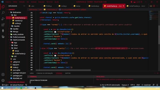Click Ln 36, Col 96 cursor position
This screenshot has height=90, width=160.
click(x=110, y=85)
